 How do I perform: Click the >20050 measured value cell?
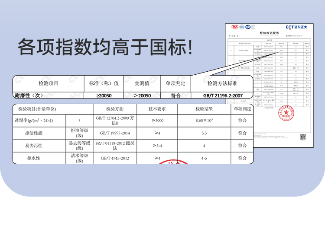click(142, 95)
